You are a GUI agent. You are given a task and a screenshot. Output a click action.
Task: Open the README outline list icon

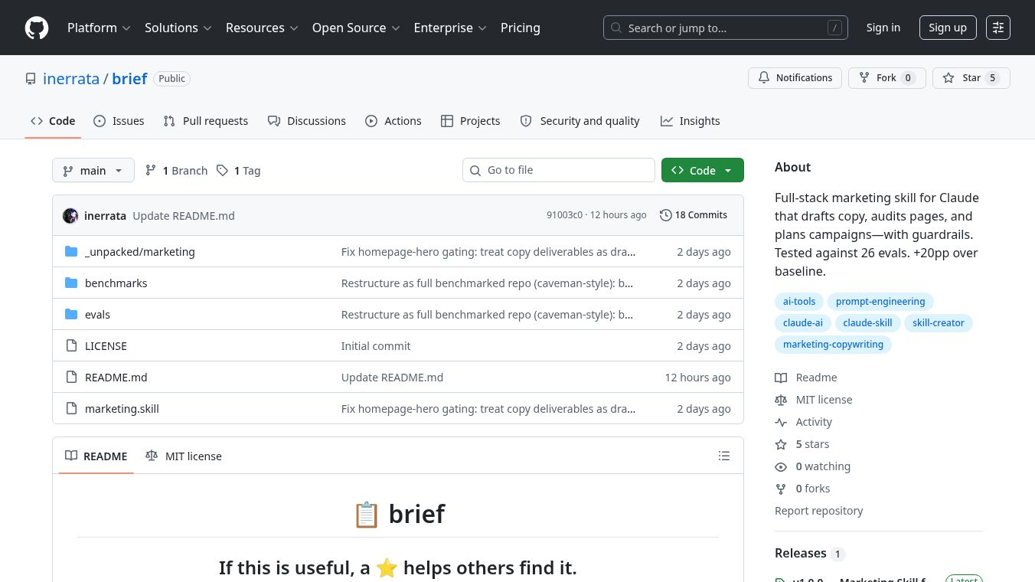pyautogui.click(x=724, y=456)
